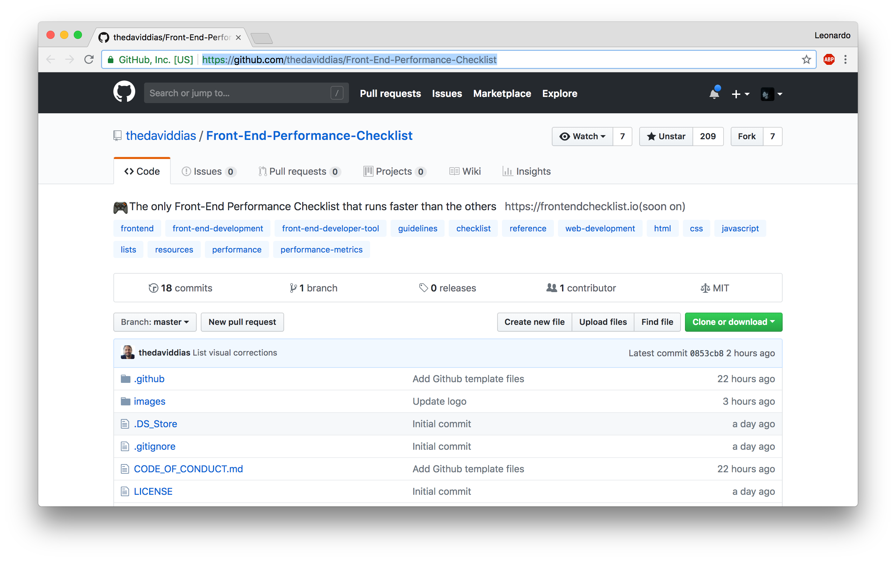Open commit 0853cb8 hash link
This screenshot has height=561, width=896.
[706, 353]
